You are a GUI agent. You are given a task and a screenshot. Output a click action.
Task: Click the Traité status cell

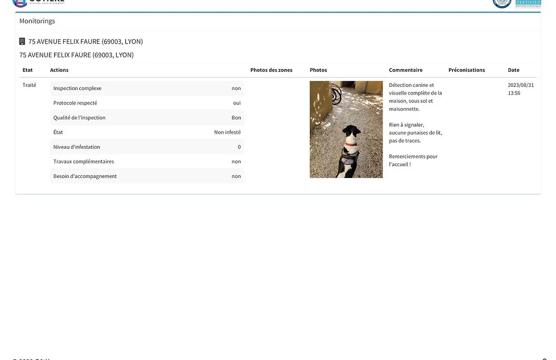tap(29, 85)
